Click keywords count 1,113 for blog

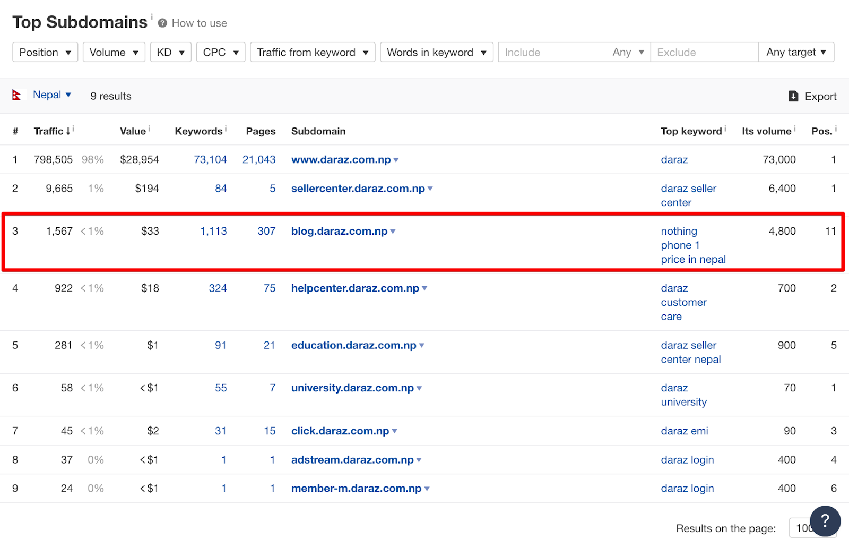tap(214, 232)
